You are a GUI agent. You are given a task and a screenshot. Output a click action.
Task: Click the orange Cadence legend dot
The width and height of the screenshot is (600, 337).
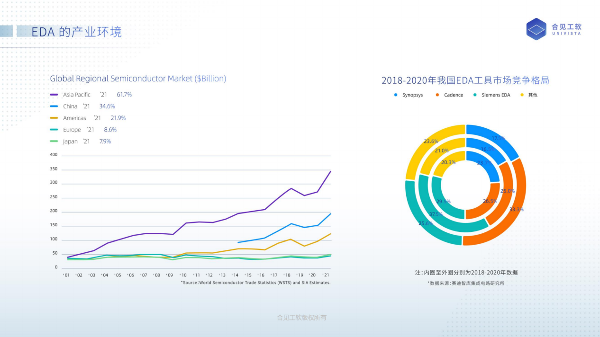tap(437, 95)
